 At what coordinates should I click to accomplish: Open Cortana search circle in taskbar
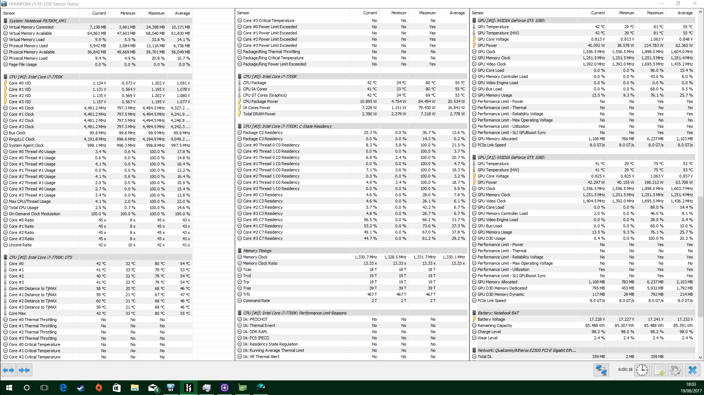[x=26, y=388]
